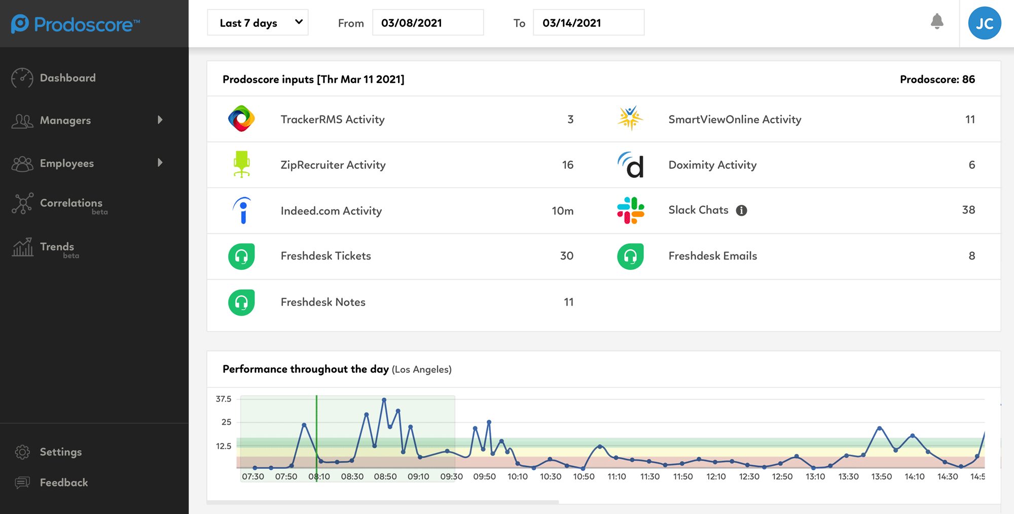This screenshot has width=1014, height=514.
Task: Click the Indeed.com value 10m
Action: pyautogui.click(x=562, y=211)
